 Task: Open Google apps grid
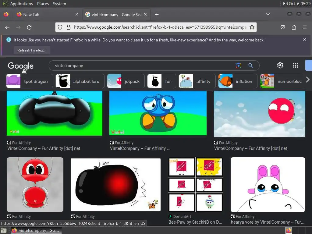[x=296, y=65]
